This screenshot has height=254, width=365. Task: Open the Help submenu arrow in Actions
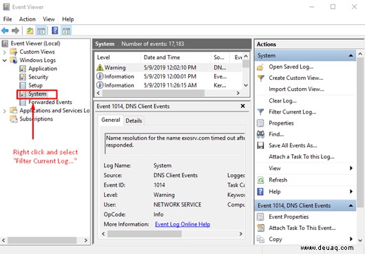[x=351, y=191]
